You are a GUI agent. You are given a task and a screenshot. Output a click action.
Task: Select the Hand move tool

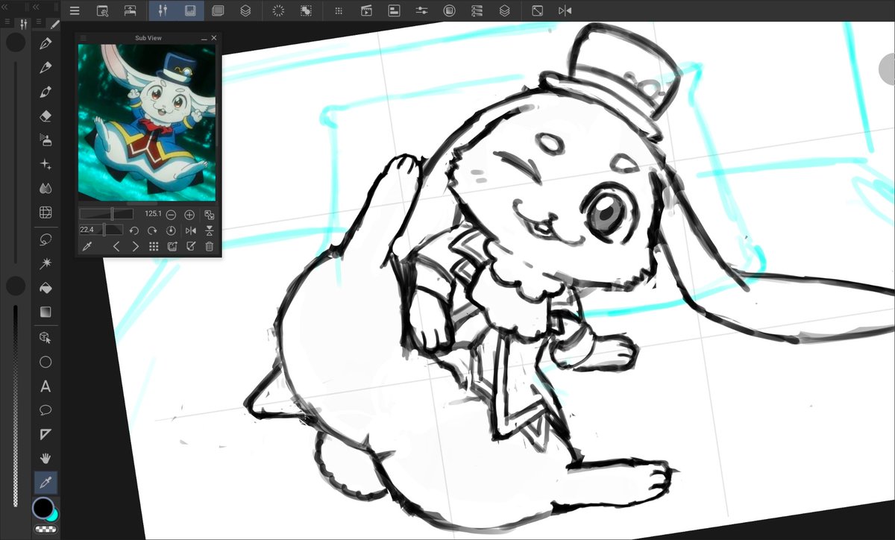[45, 458]
